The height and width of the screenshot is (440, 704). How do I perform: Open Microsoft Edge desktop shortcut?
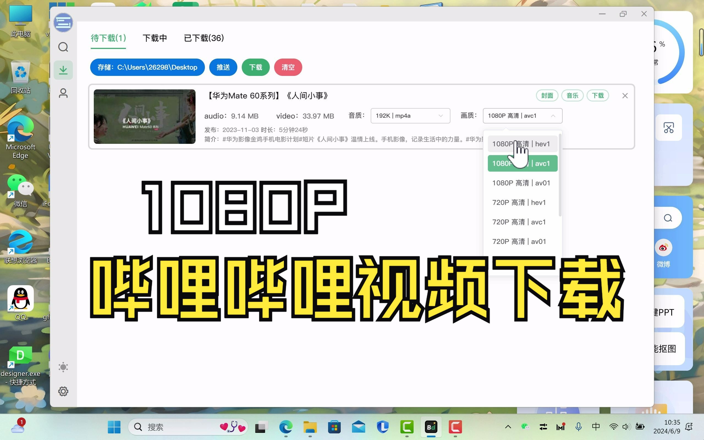(x=20, y=137)
